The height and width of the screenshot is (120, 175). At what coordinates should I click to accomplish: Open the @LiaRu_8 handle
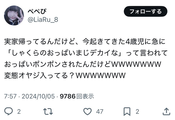coord(43,20)
